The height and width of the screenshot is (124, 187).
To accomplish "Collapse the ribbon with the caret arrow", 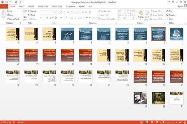I will pos(185,23).
